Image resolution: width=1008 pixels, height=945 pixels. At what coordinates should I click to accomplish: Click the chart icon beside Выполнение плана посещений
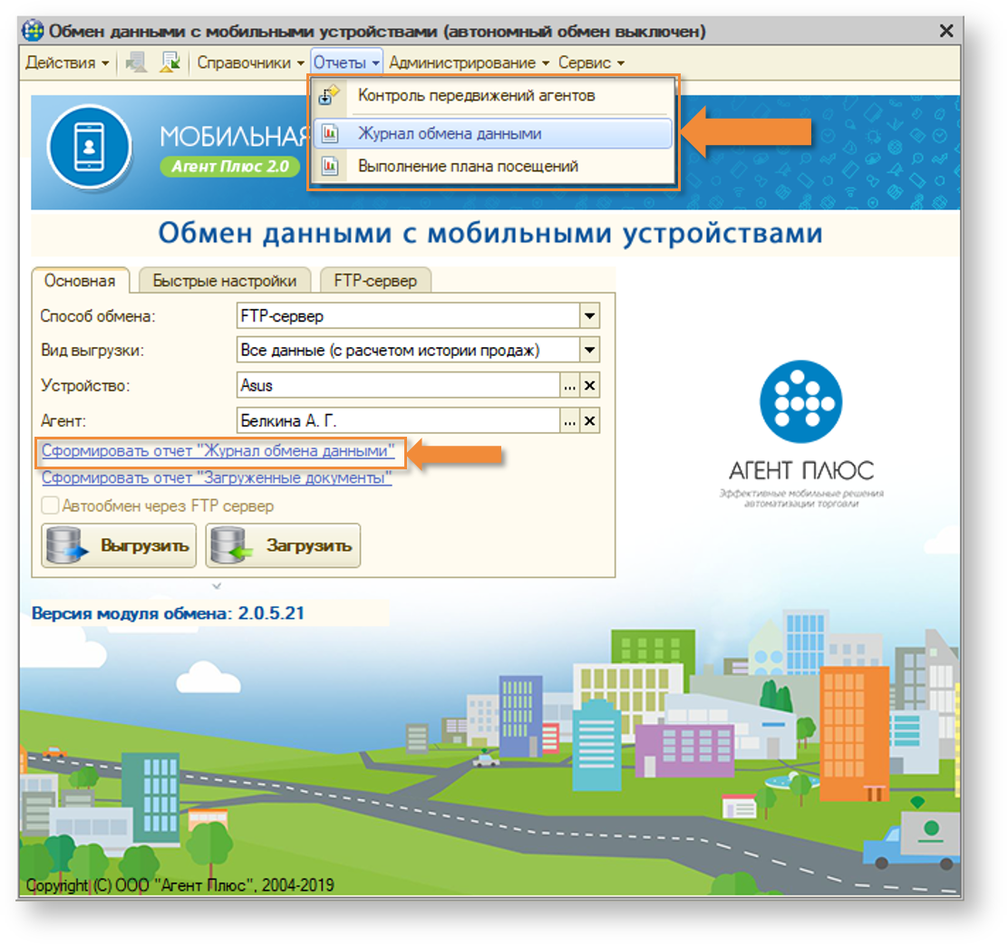click(x=330, y=167)
